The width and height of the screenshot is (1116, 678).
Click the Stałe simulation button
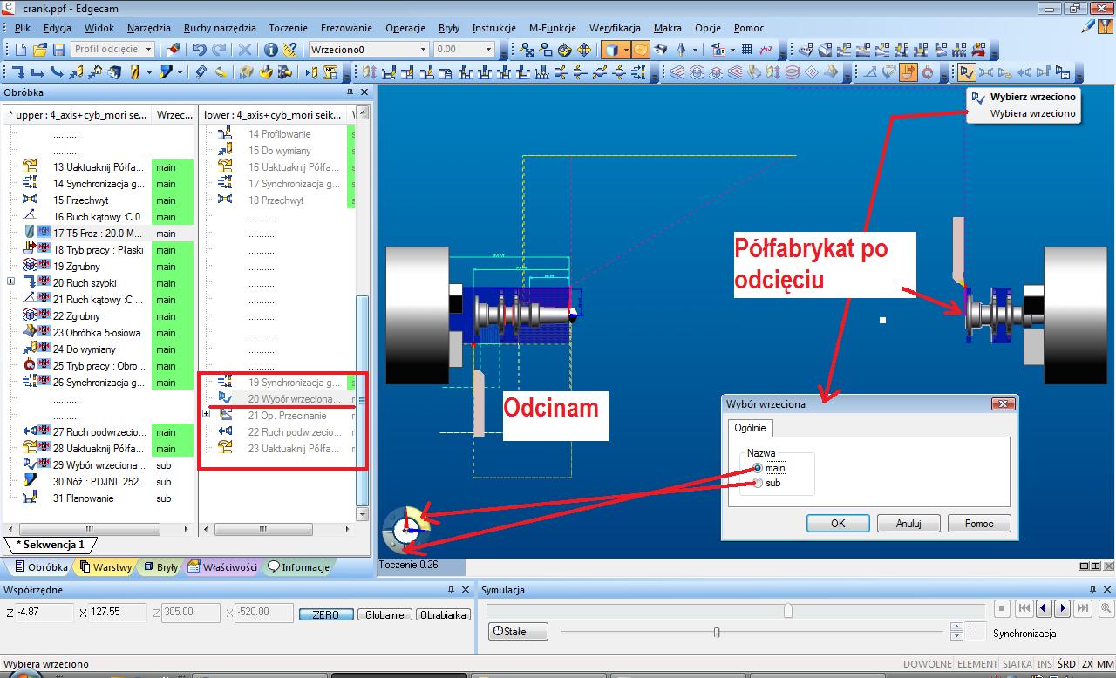[518, 631]
